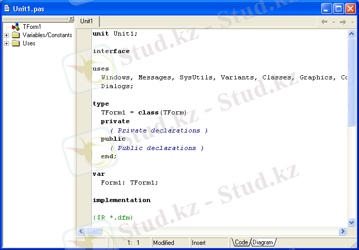Image resolution: width=359 pixels, height=250 pixels.
Task: Select TForm1 in the explorer tree
Action: point(32,27)
